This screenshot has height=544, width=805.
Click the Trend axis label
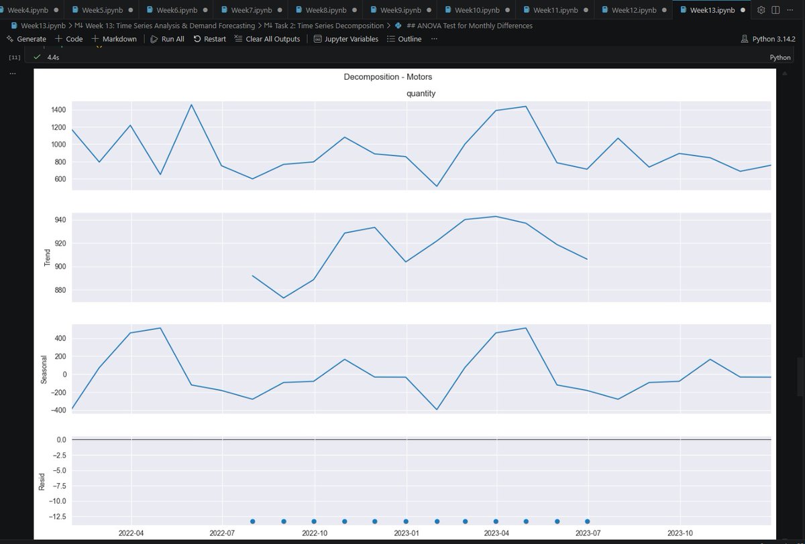tap(48, 257)
